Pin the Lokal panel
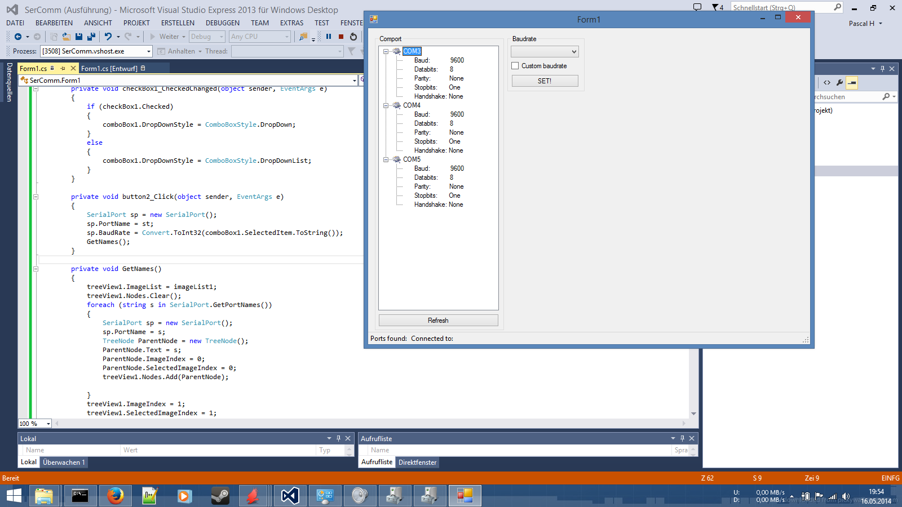902x507 pixels. [x=338, y=438]
